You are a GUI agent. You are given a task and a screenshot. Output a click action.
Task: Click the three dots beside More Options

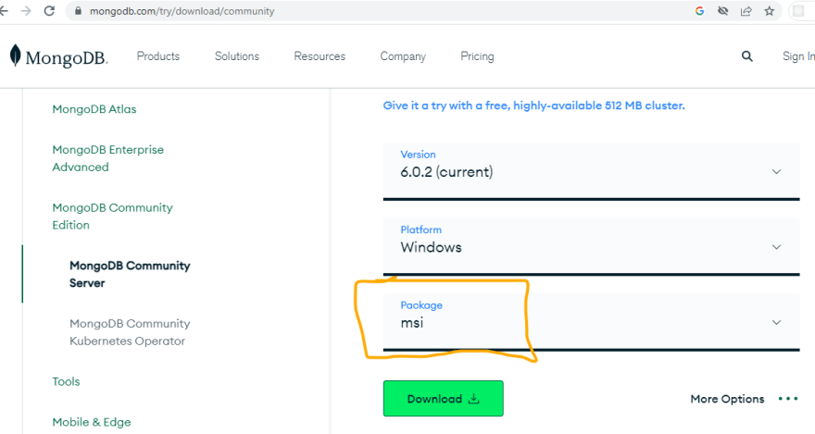pyautogui.click(x=788, y=399)
